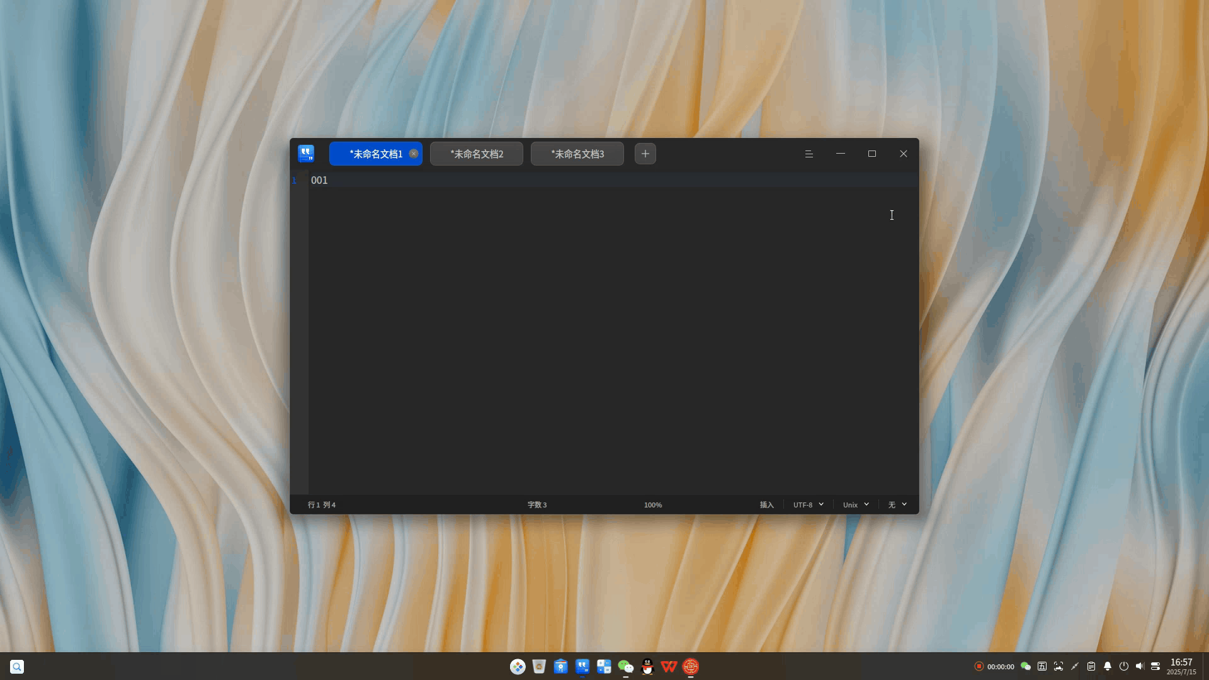The width and height of the screenshot is (1209, 680).
Task: Open the launcher icon in the dock
Action: (518, 667)
